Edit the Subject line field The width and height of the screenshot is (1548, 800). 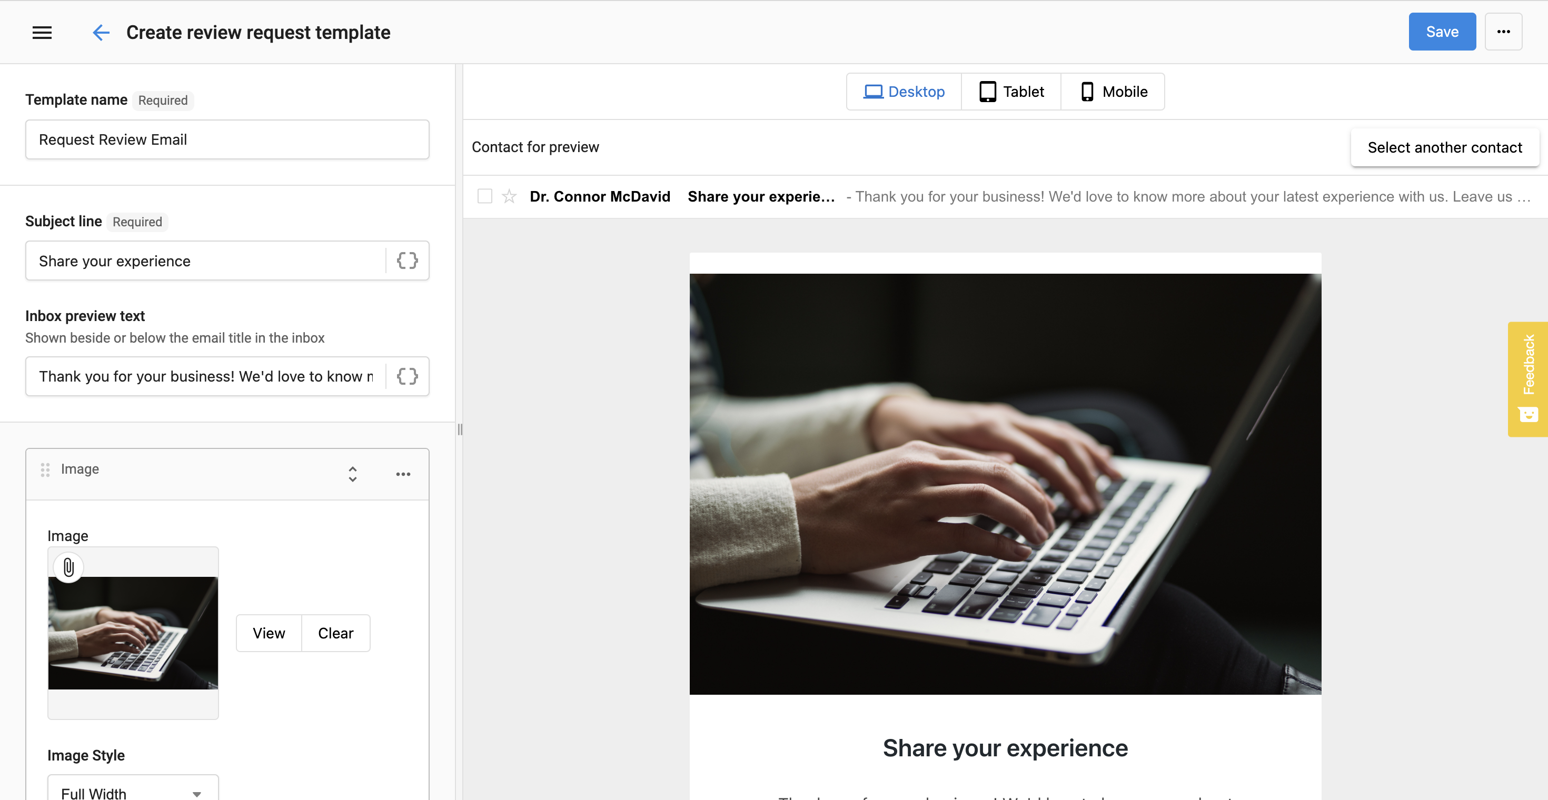coord(205,261)
